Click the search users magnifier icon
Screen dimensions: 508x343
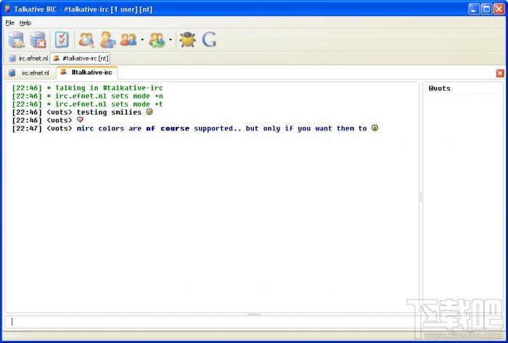coord(86,40)
